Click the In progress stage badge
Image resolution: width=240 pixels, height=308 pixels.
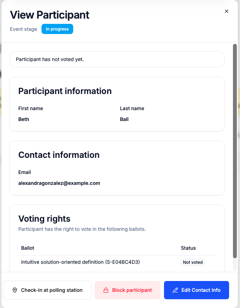(x=57, y=29)
